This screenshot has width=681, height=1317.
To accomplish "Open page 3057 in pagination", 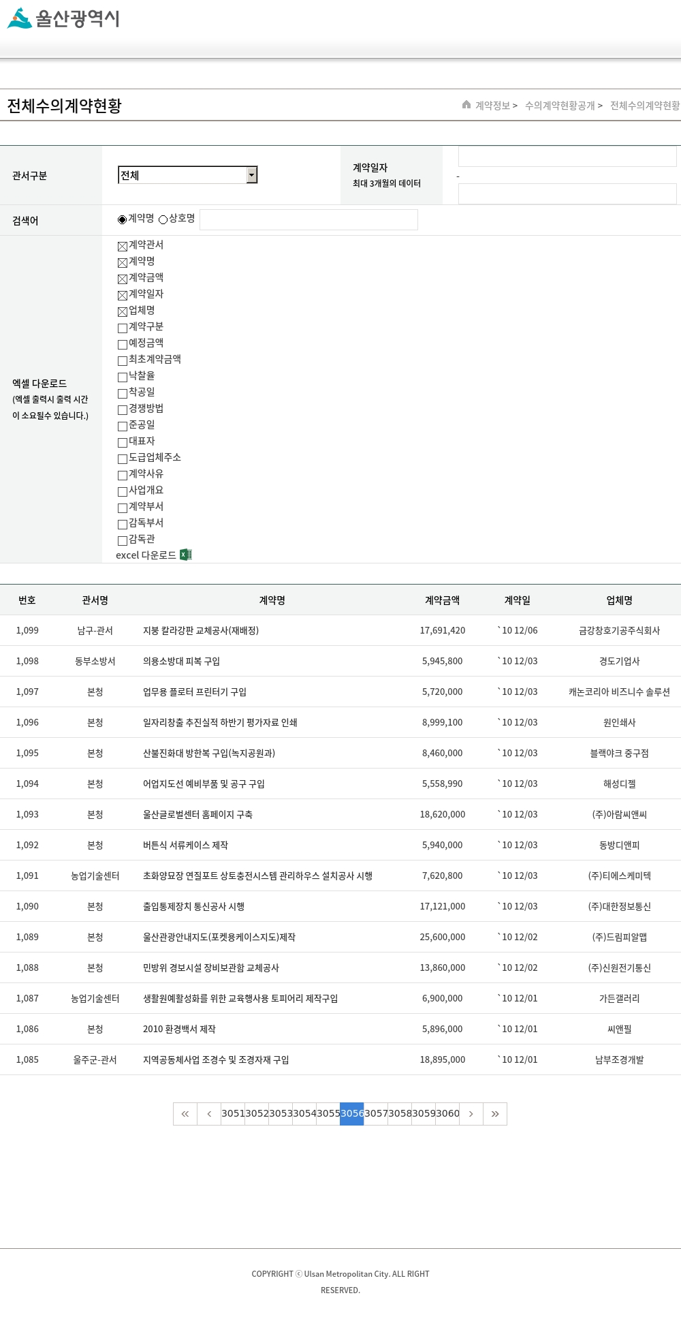I will click(376, 1113).
